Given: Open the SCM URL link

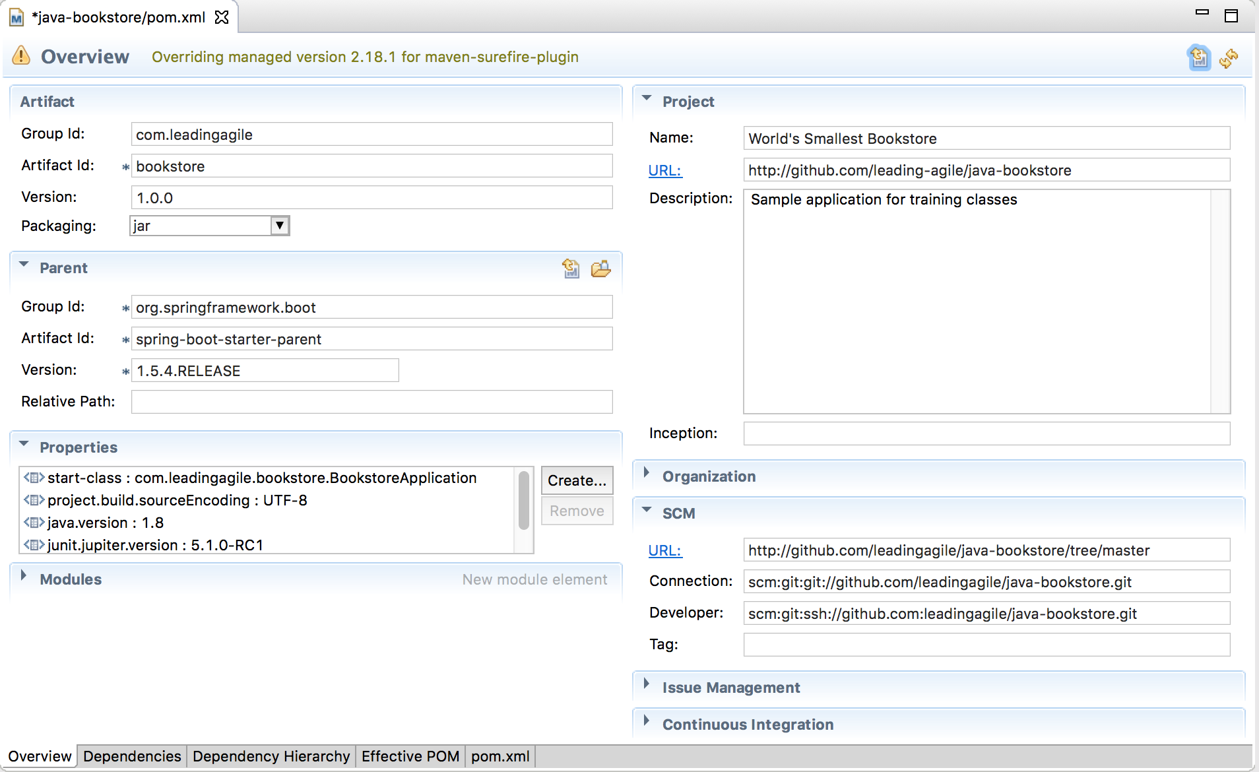Looking at the screenshot, I should [x=664, y=550].
